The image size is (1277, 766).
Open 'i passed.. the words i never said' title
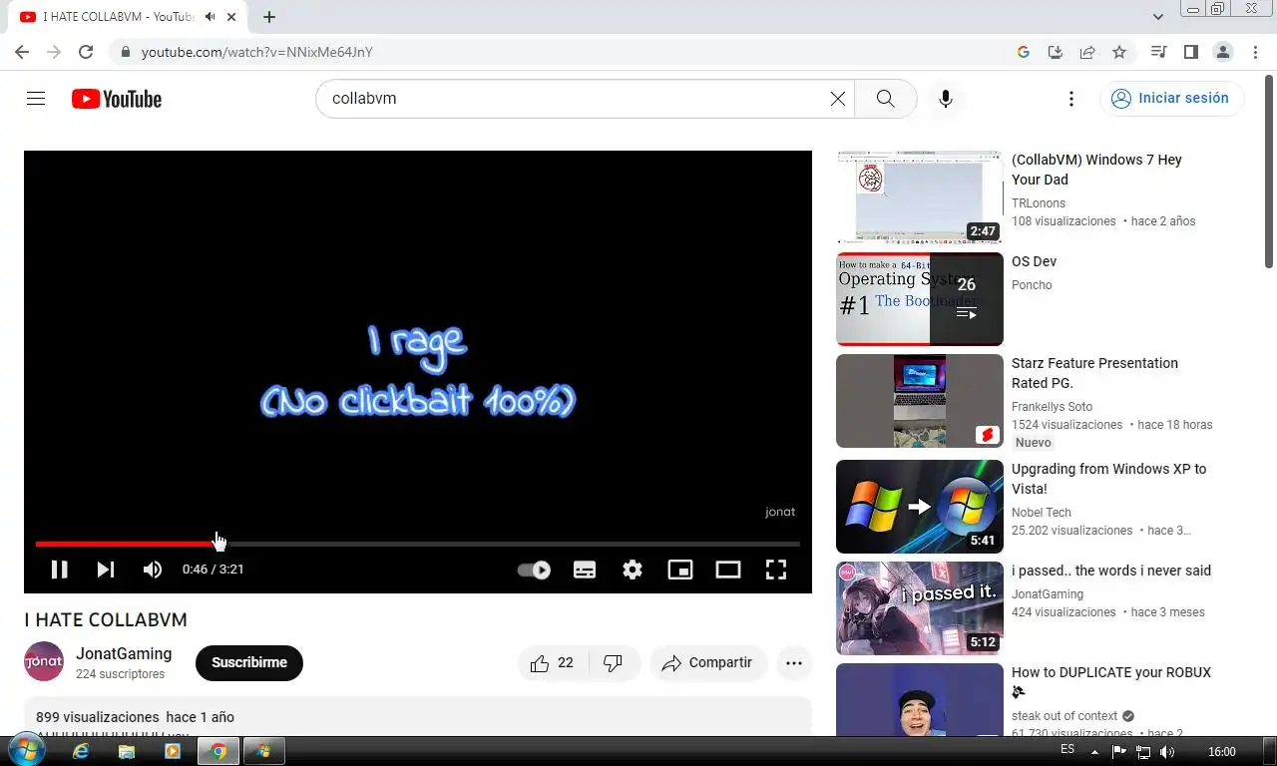click(x=1111, y=571)
